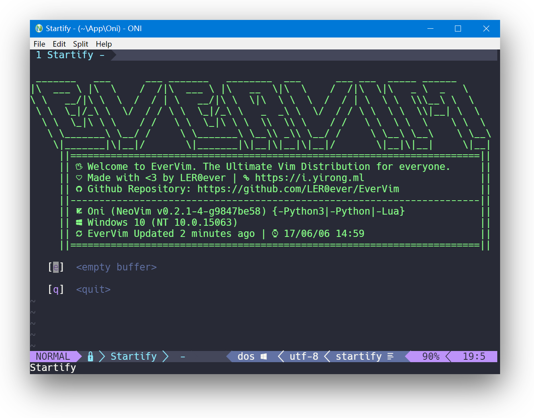Click the lock icon in status line
534x418 pixels.
[91, 357]
